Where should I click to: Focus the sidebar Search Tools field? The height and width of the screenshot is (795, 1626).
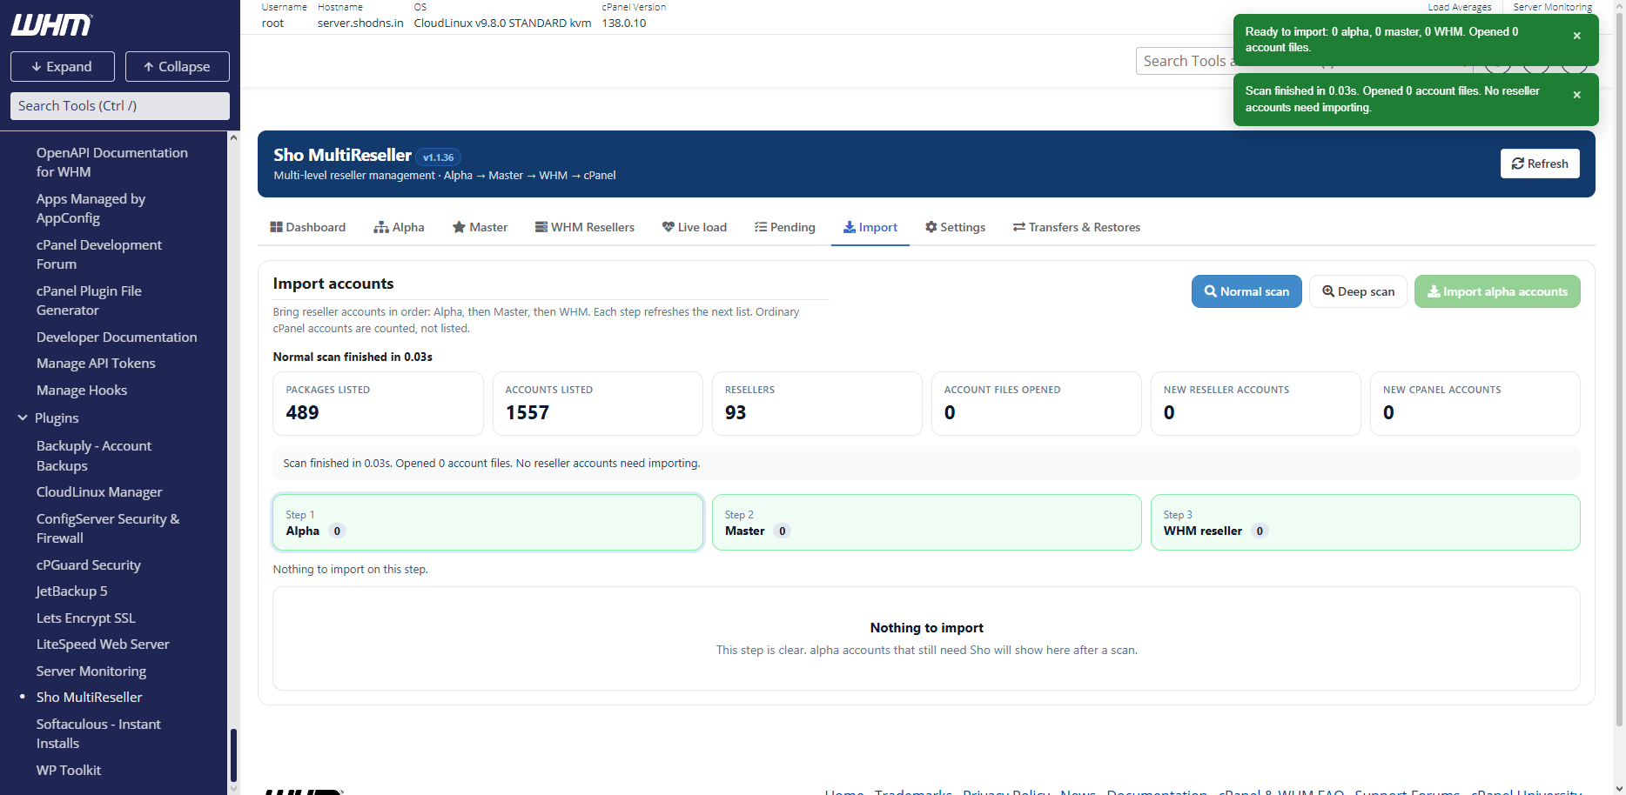120,106
